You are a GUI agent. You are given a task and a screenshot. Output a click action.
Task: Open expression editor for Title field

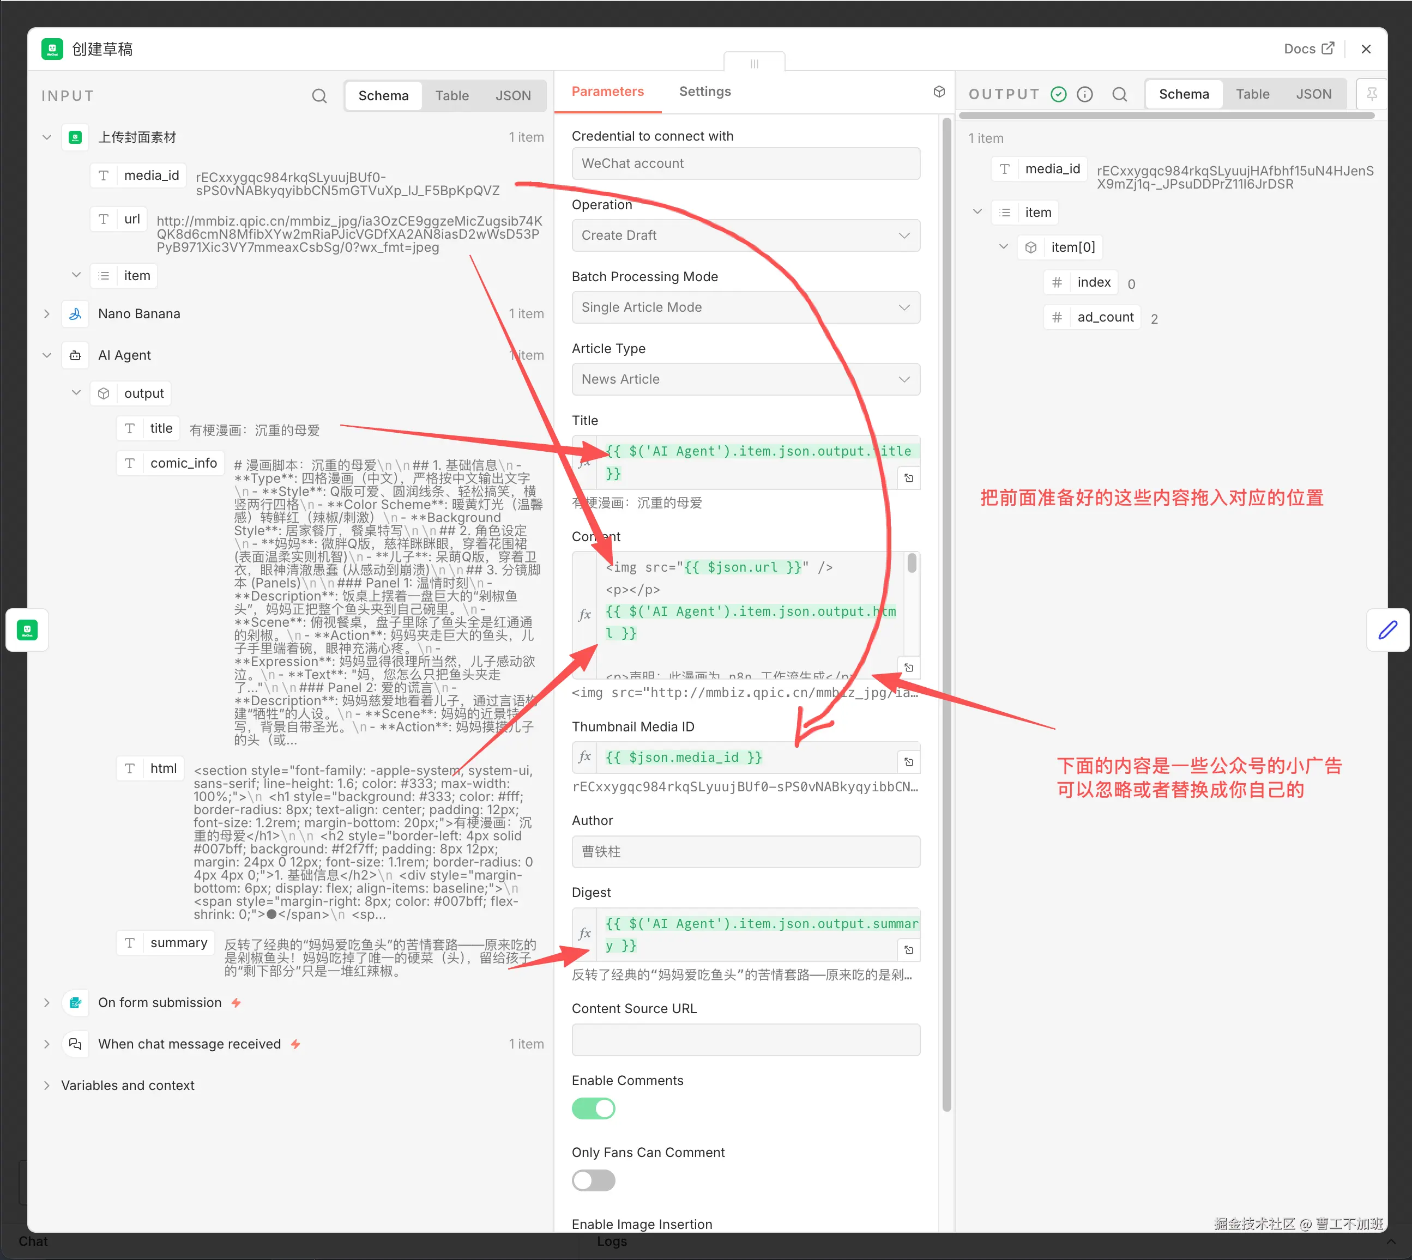909,478
